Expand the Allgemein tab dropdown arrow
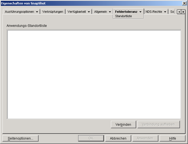The height and width of the screenshot is (144, 188). tap(110, 12)
